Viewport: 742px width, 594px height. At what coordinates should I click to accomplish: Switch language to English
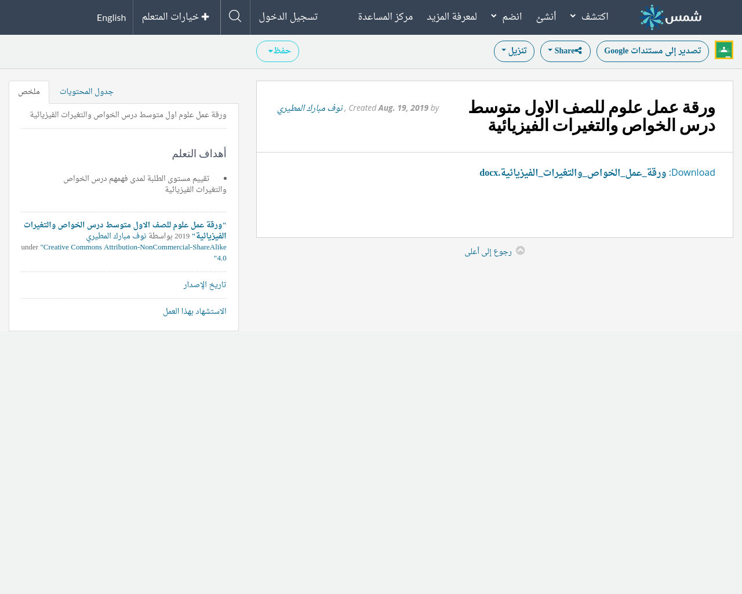[111, 17]
